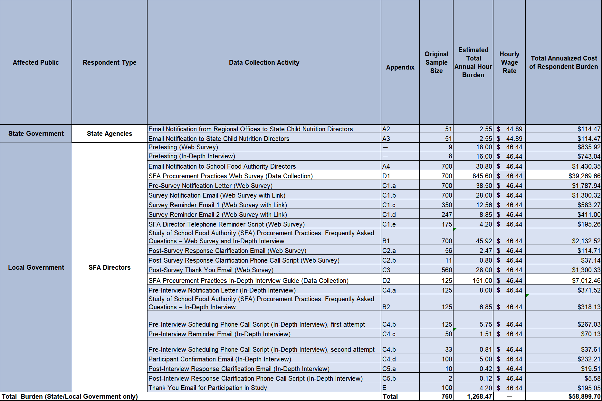
Task: Select 'SFA Procurement Practices Web Survey (Data Collection)'
Action: (264, 176)
